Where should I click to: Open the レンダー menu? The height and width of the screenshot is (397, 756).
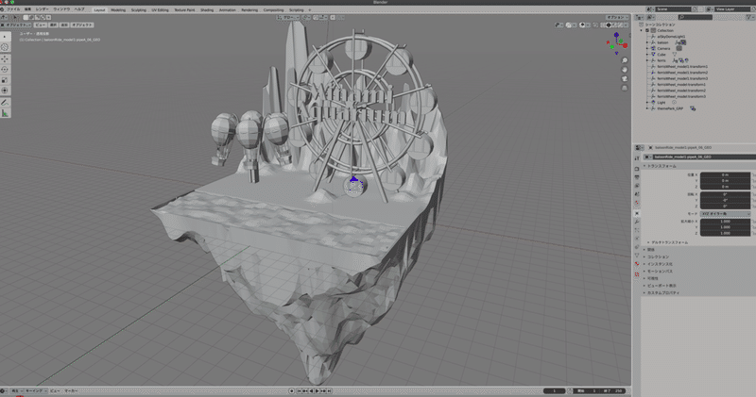point(42,9)
